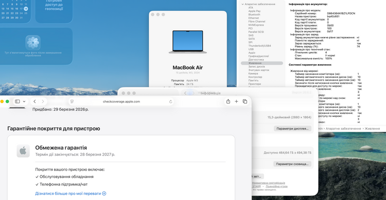Go forward in Safari history
386x200 pixels.
43,102
